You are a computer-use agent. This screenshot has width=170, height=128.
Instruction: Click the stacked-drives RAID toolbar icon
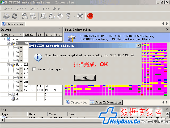pos(69,16)
